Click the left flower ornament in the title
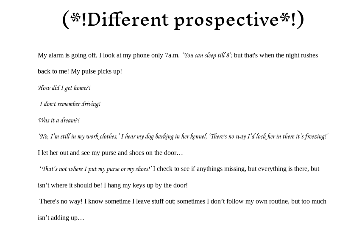362x228 pixels. pyautogui.click(x=76, y=18)
